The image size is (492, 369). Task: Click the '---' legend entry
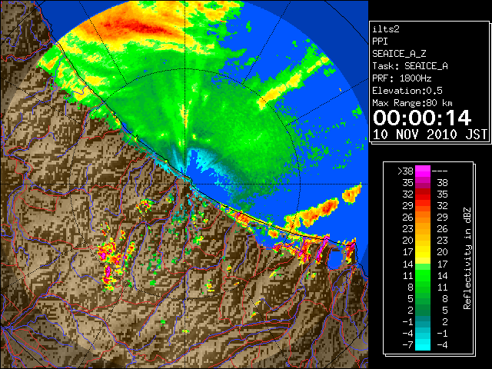pyautogui.click(x=440, y=171)
